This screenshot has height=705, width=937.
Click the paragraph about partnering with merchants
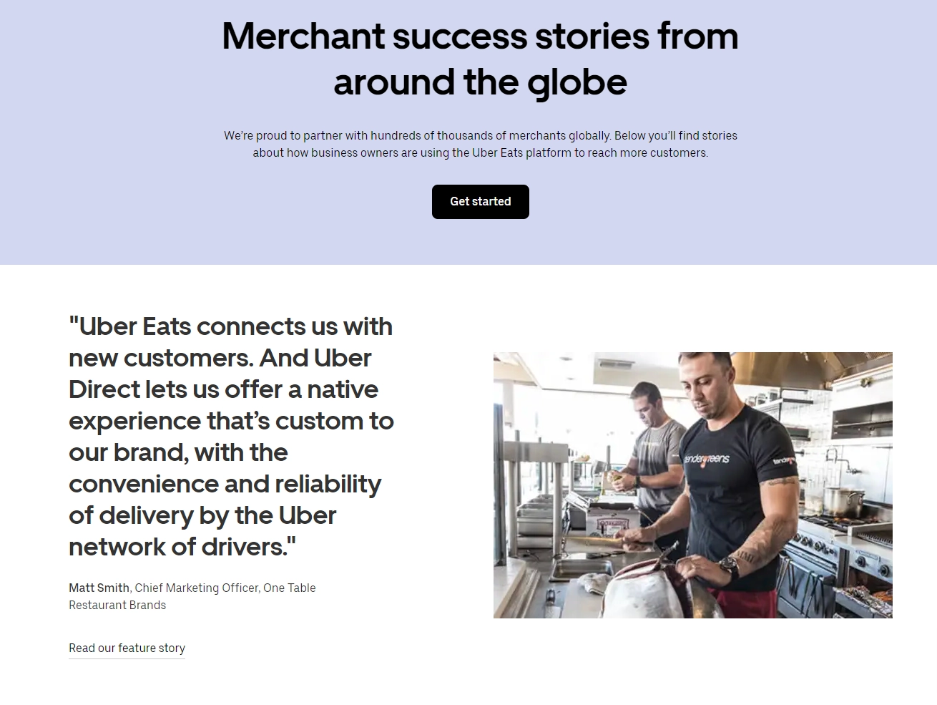coord(480,144)
